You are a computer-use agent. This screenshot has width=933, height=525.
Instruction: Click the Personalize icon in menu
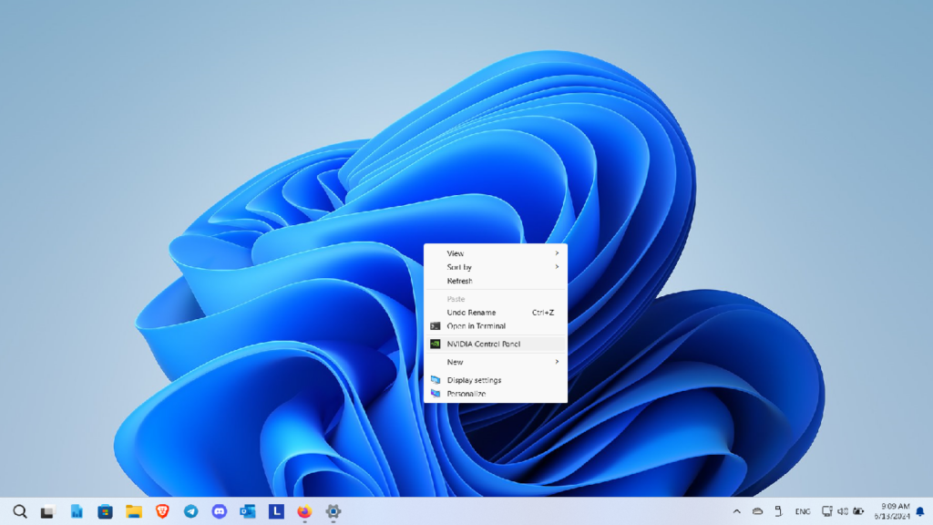(x=436, y=394)
